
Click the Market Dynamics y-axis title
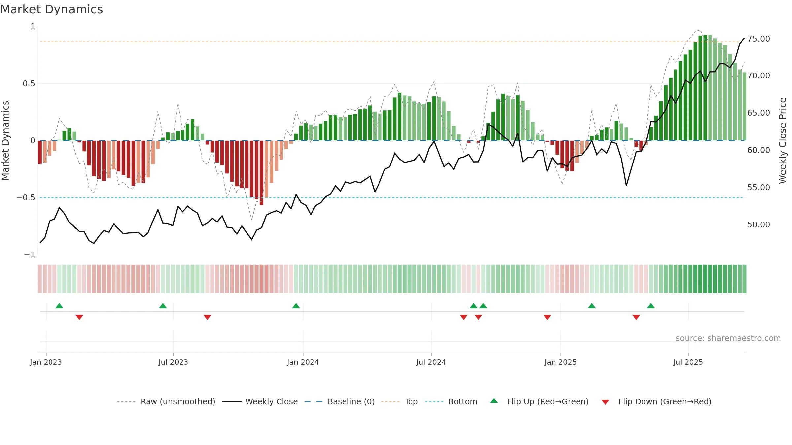tap(5, 140)
